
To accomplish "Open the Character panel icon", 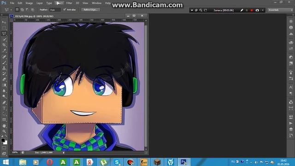I will (x=291, y=87).
